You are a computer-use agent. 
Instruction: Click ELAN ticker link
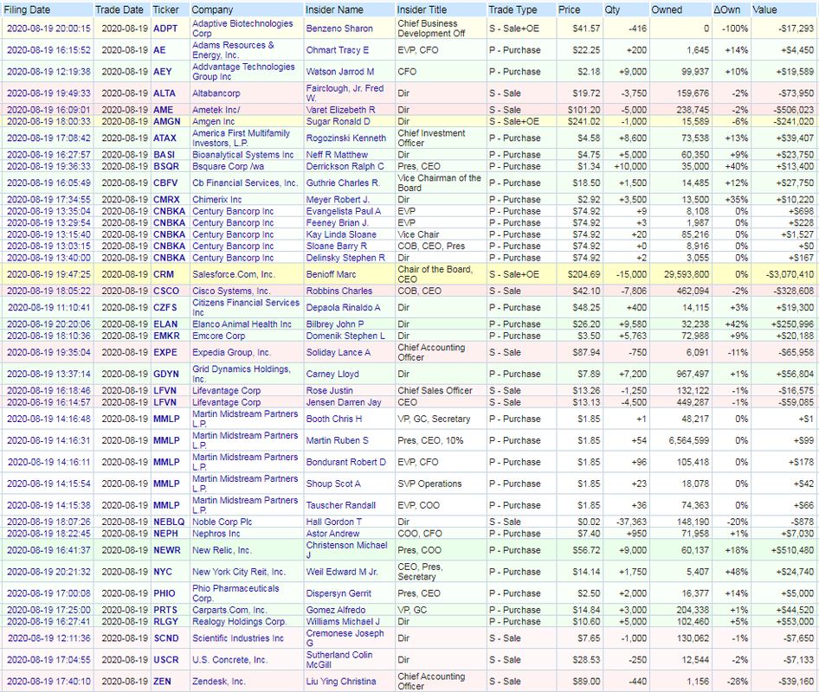(x=165, y=324)
